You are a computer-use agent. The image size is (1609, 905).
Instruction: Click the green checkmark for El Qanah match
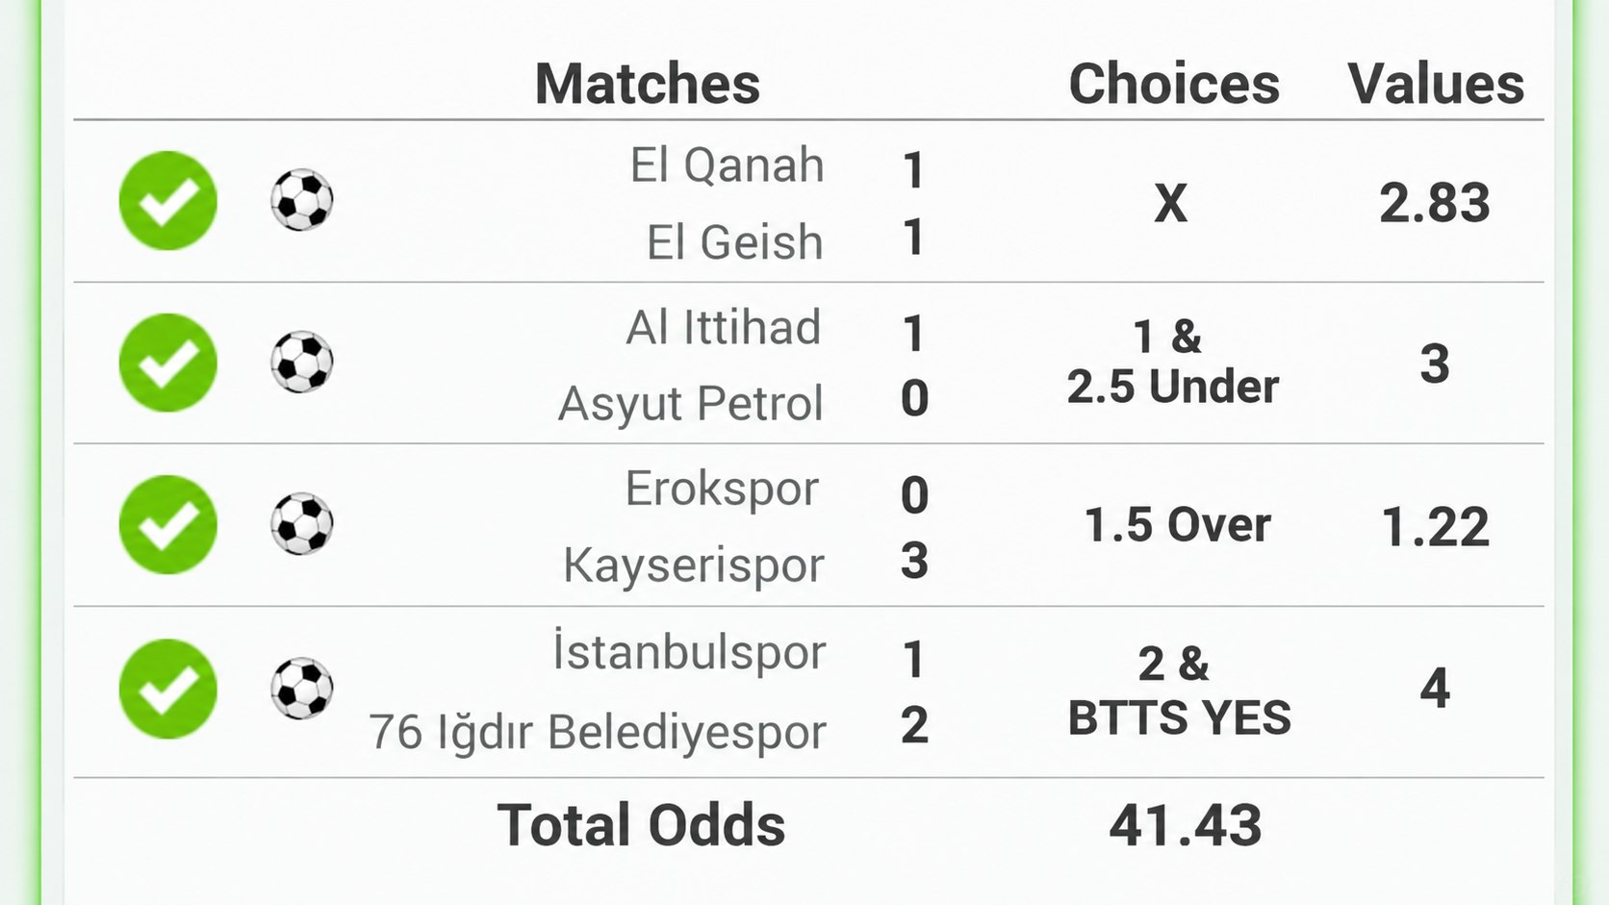click(x=168, y=201)
